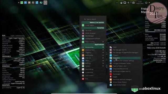Image resolution: width=168 pixels, height=94 pixels.
Task: Click the clock showing the time and date
Action: click(x=140, y=3)
